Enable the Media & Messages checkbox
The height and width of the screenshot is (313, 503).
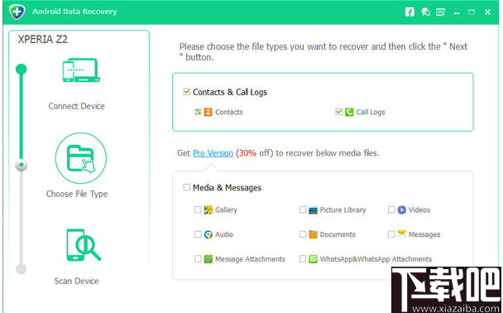coord(186,187)
